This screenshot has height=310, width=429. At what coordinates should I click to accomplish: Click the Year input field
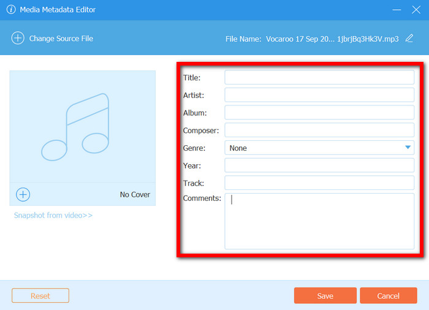coord(319,165)
